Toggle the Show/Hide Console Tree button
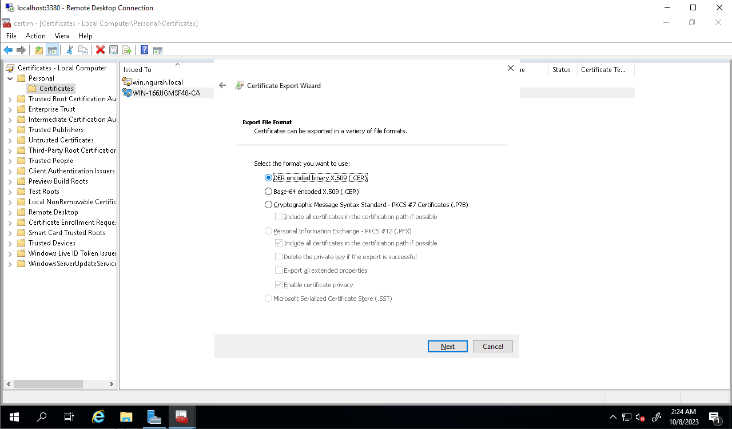The height and width of the screenshot is (429, 732). (x=53, y=50)
